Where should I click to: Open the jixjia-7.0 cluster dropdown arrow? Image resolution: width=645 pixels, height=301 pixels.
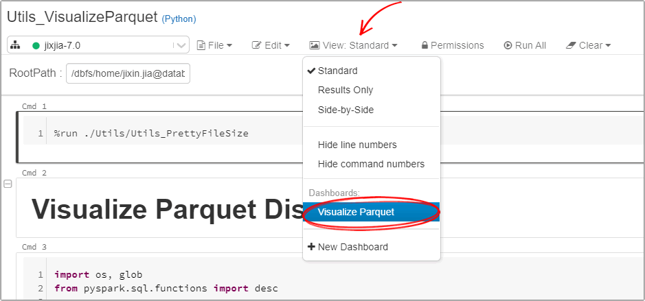coord(180,45)
